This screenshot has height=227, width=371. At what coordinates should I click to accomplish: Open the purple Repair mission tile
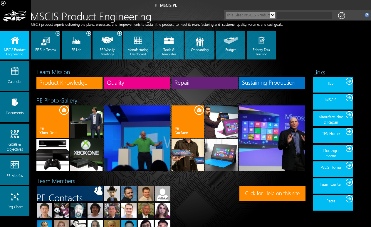point(204,83)
